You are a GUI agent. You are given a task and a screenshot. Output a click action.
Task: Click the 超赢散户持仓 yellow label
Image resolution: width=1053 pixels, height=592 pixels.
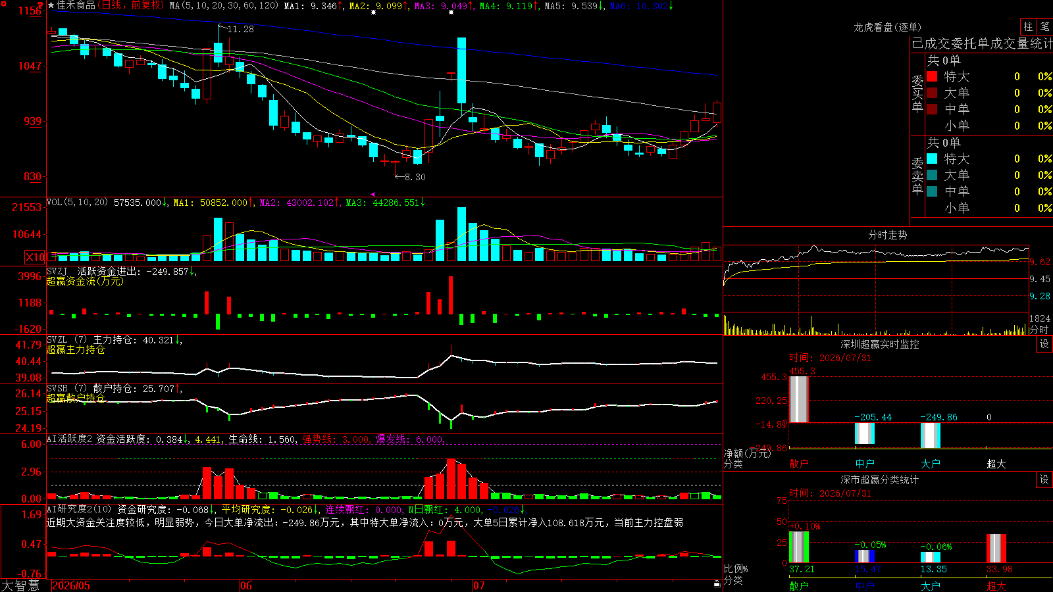(76, 398)
